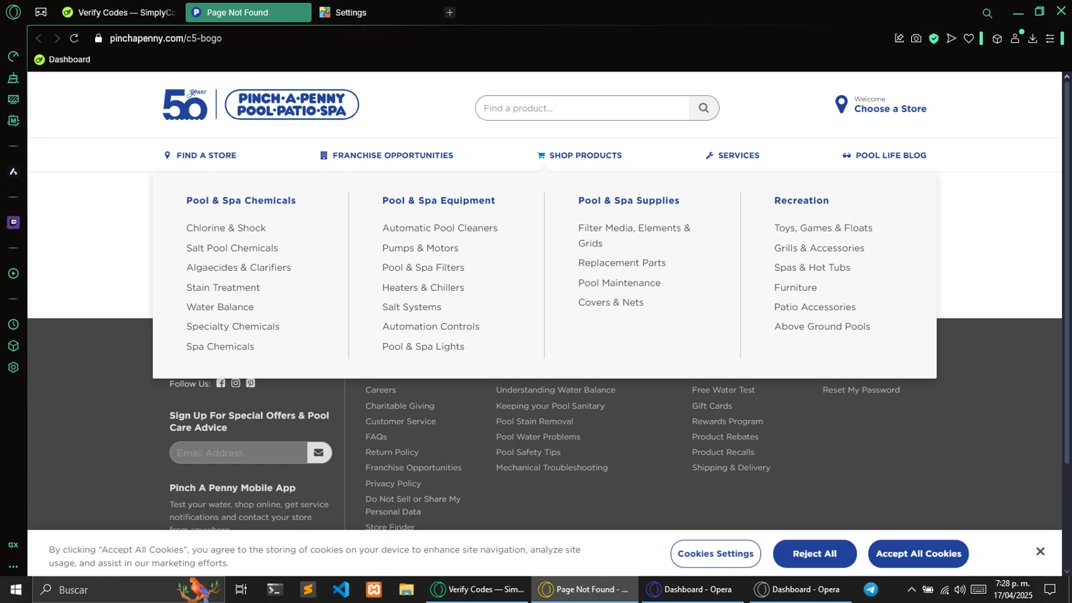This screenshot has height=603, width=1072.
Task: Open Above Ground Pools link
Action: 822,327
